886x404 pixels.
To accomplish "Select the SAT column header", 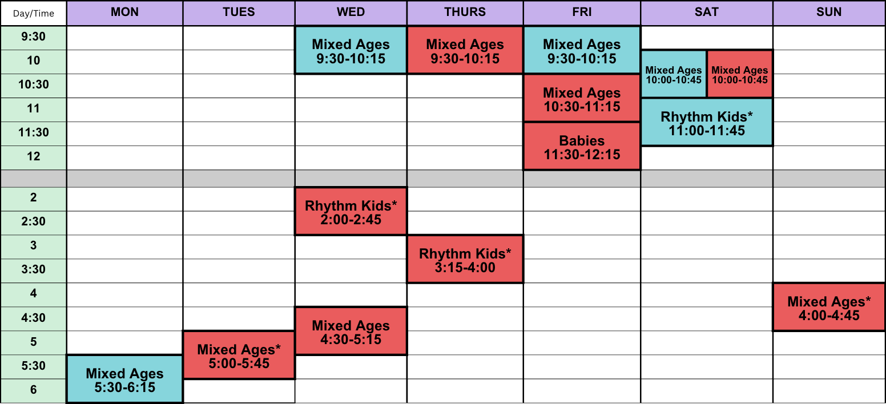I will (x=707, y=13).
